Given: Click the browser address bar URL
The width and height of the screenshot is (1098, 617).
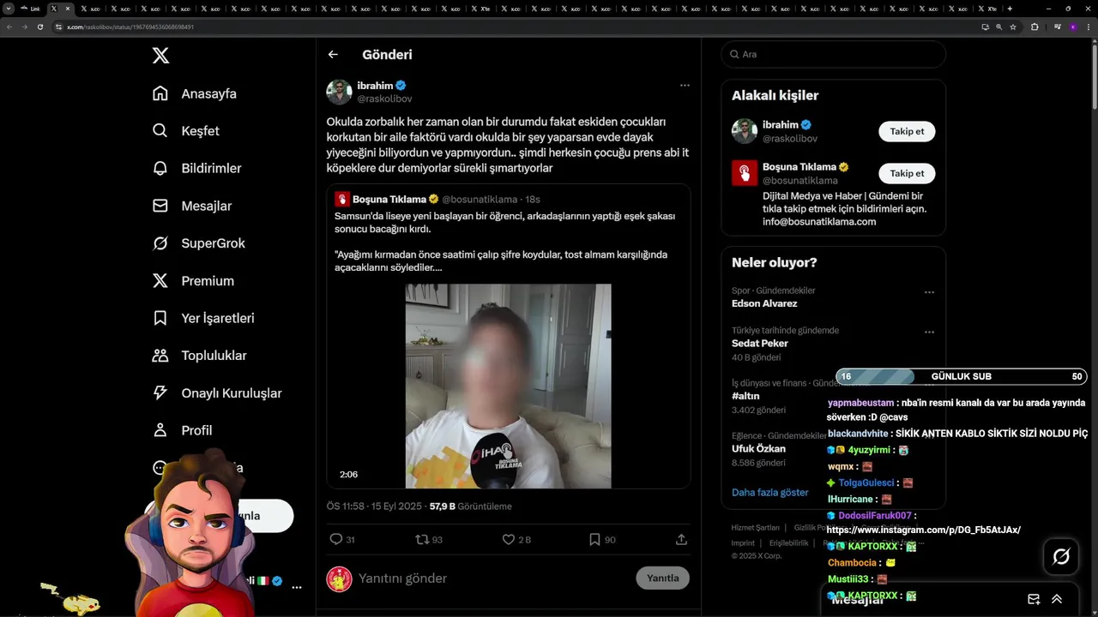Looking at the screenshot, I should (130, 27).
